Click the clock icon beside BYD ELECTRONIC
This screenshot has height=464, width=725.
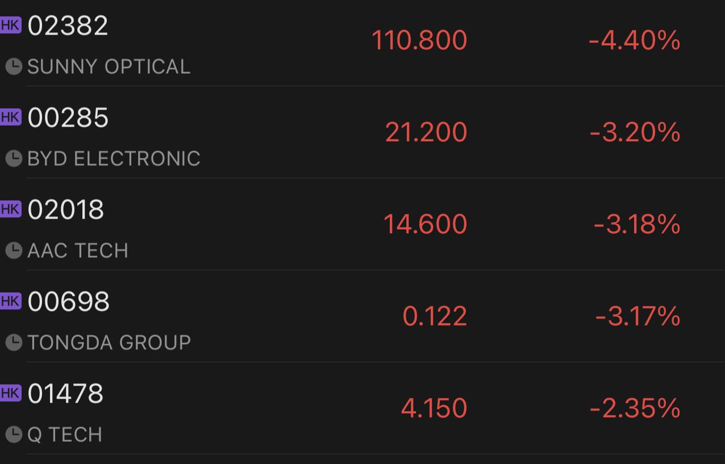click(x=14, y=159)
